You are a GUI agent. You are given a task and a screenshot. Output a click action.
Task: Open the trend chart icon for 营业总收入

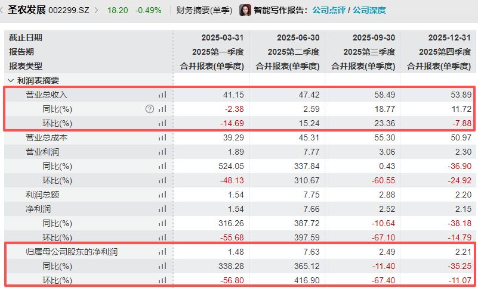(x=162, y=95)
